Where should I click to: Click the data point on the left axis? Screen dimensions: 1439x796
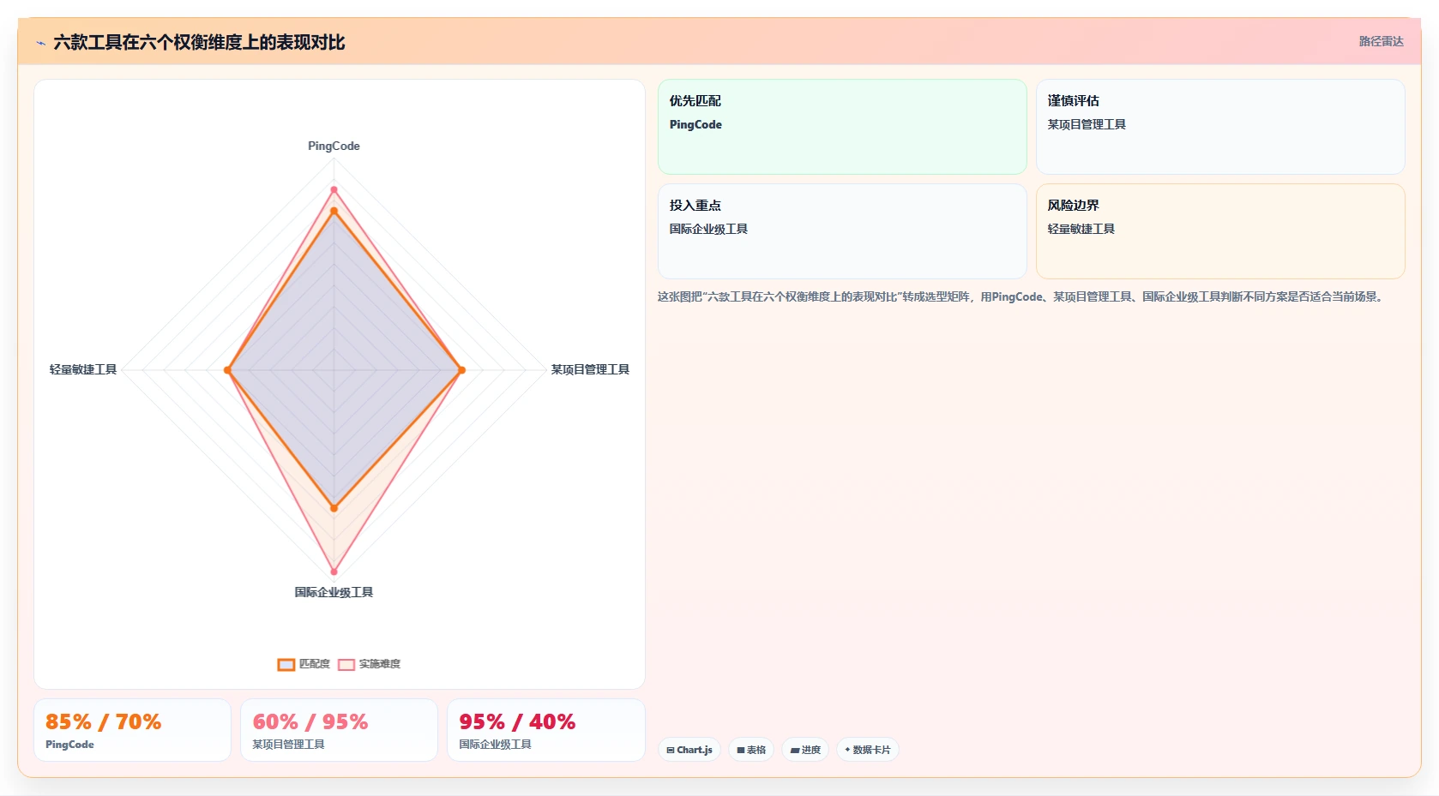[227, 370]
